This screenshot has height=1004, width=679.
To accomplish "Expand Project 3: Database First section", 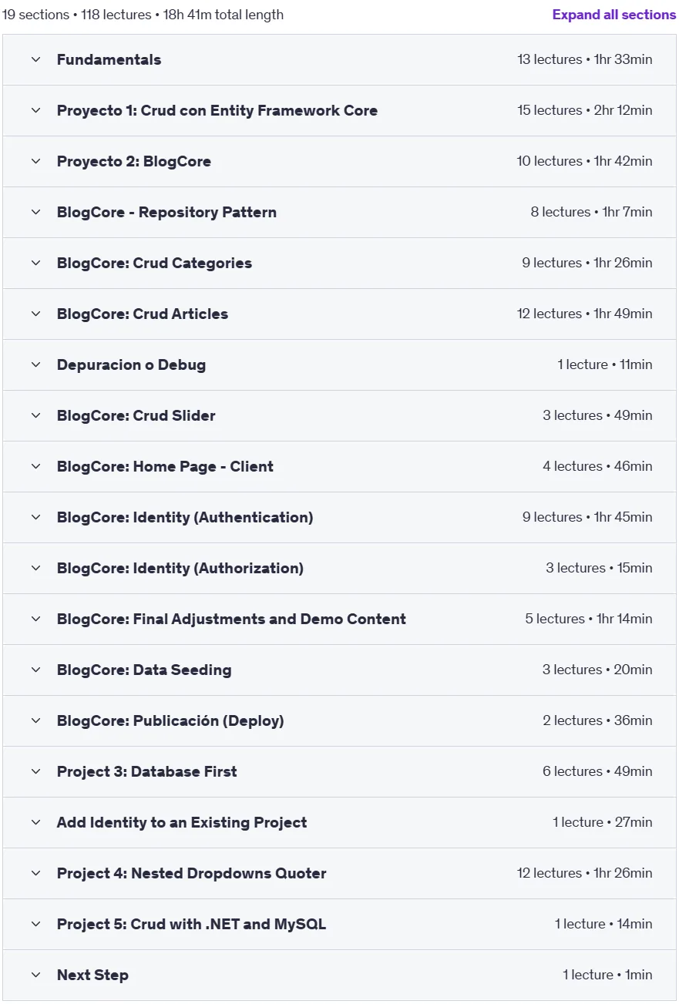I will coord(339,771).
